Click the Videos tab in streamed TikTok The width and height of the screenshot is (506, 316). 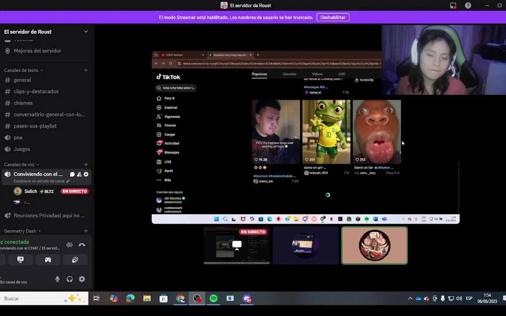317,74
